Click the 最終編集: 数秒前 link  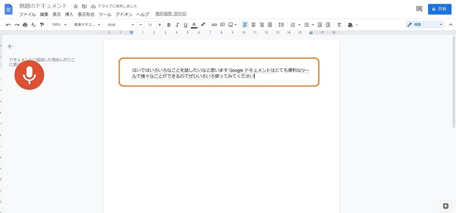(x=171, y=14)
